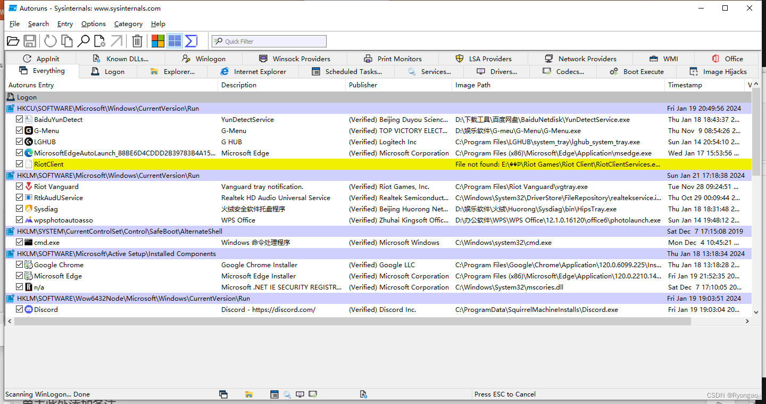
Task: Click the file properties gear-page toolbar icon
Action: pyautogui.click(x=99, y=41)
